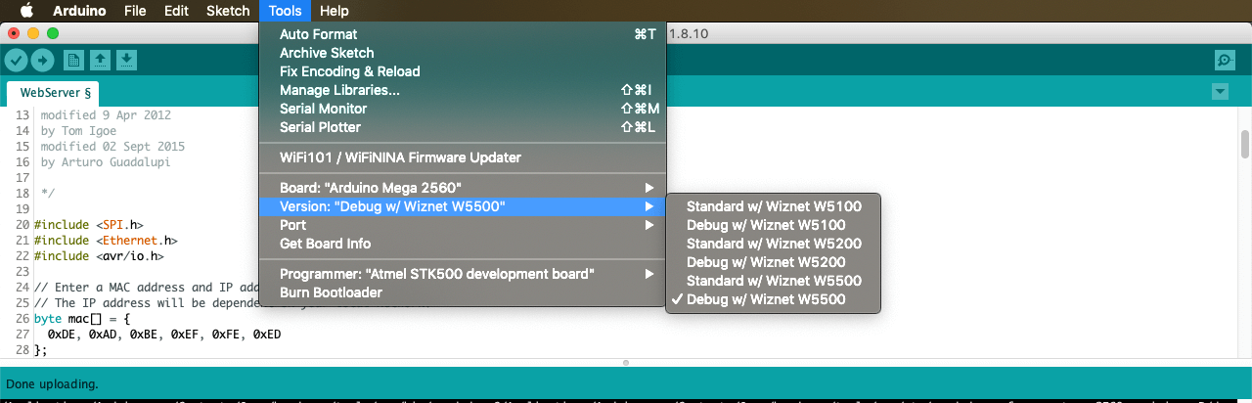Viewport: 1252px width, 403px height.
Task: Open the Edit menu
Action: point(176,11)
